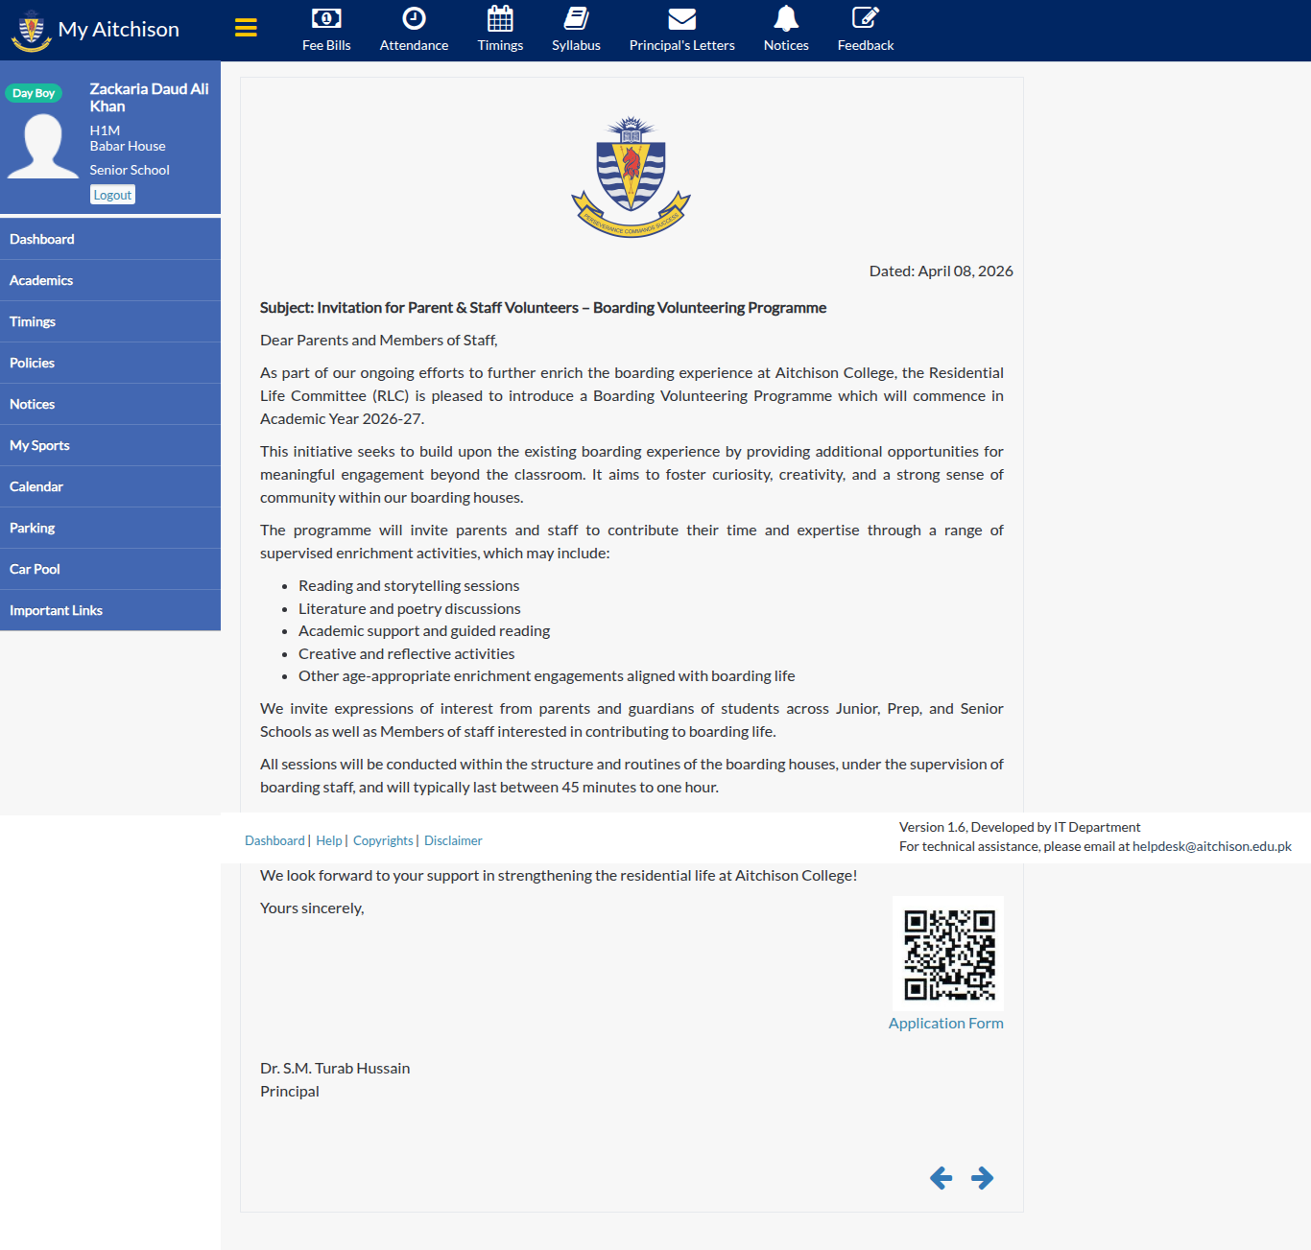Click 'Dr. S.M. Turab Hussain' signature text
This screenshot has height=1250, width=1311.
coord(335,1069)
